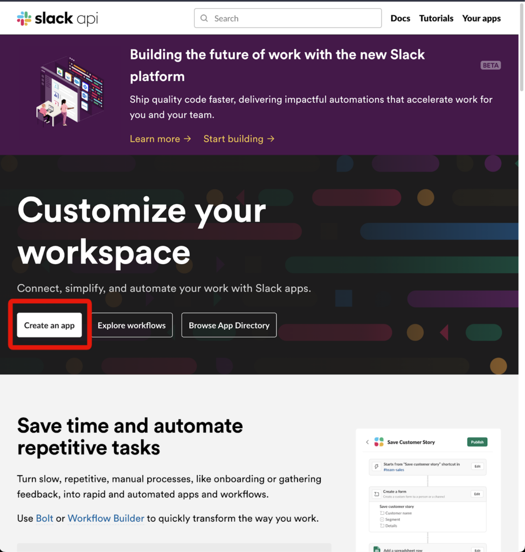Click the Save Customer Story workflow icon

click(379, 442)
